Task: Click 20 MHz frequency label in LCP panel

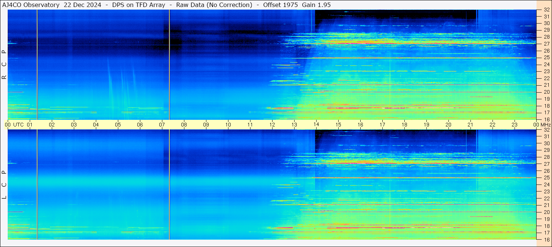Action: (x=546, y=212)
